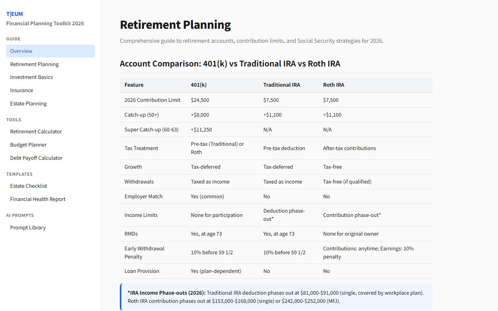
Task: Select Overview in the Guide section
Action: pyautogui.click(x=21, y=51)
